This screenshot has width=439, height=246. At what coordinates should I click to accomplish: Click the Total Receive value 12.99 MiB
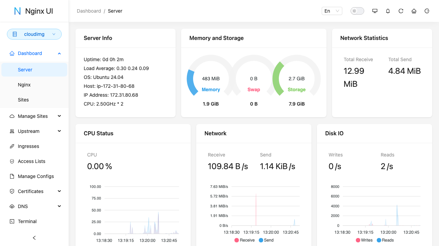click(x=355, y=78)
